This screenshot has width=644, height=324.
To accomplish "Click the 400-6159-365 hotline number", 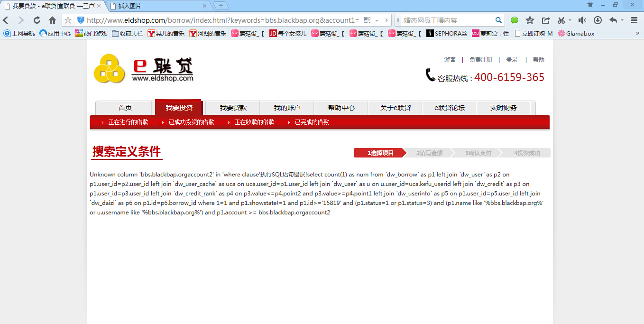I will click(509, 77).
